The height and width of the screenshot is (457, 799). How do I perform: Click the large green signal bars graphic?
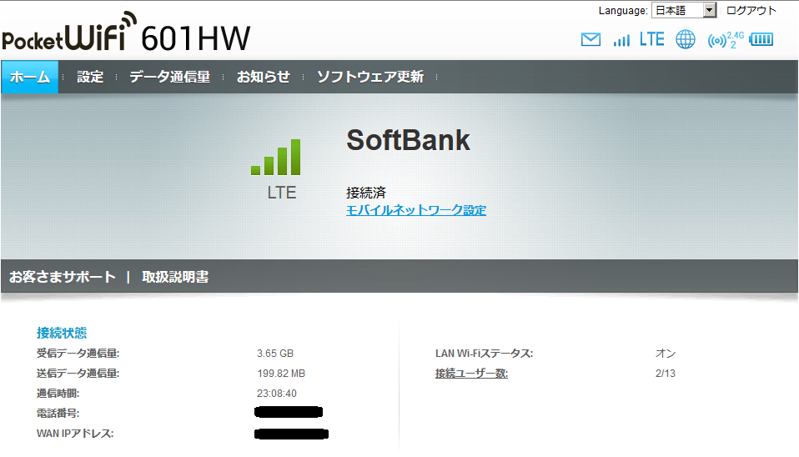tap(276, 157)
